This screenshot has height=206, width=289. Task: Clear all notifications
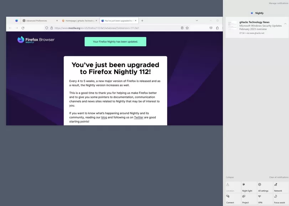[x=279, y=177]
